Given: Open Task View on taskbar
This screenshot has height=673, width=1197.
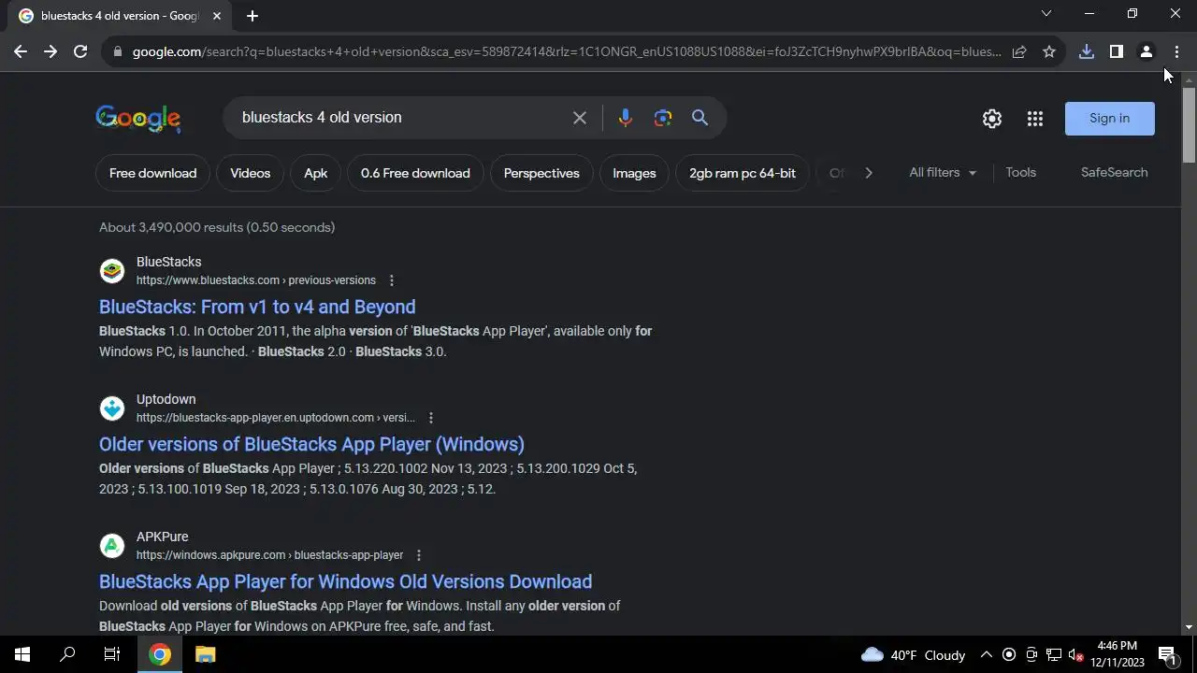Looking at the screenshot, I should 112,654.
